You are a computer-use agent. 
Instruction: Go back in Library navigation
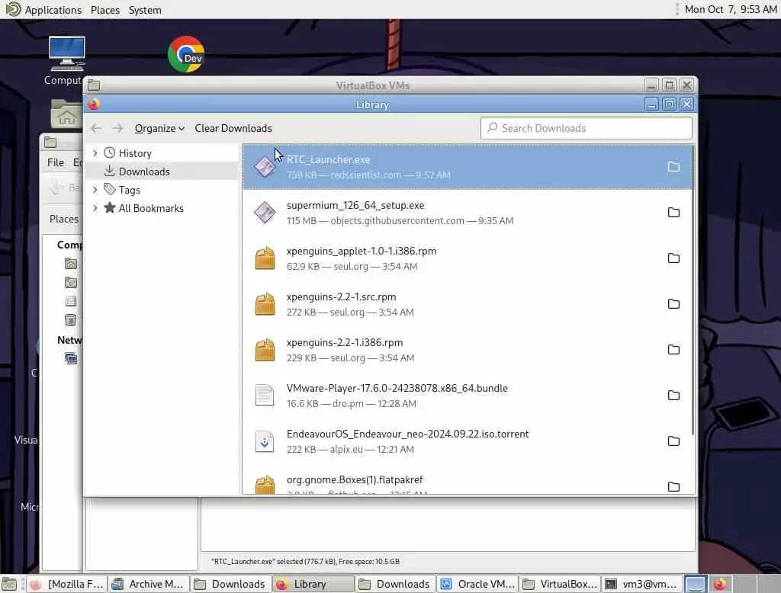[x=96, y=129]
